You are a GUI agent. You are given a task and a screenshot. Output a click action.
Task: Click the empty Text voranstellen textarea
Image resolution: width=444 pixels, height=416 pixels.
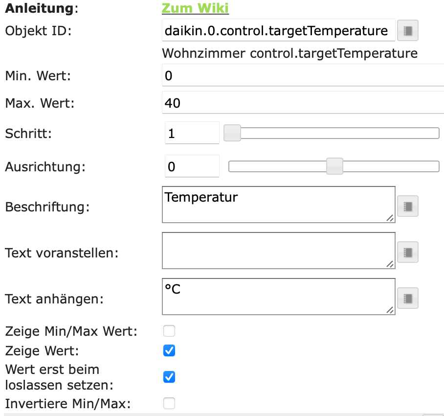point(278,251)
